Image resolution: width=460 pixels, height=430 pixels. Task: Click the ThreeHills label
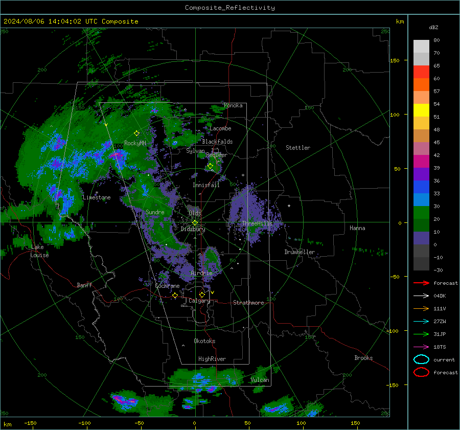[257, 223]
